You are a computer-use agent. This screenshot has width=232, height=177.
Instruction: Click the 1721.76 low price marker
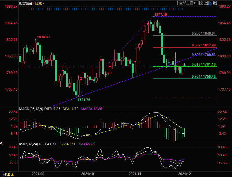pyautogui.click(x=84, y=100)
